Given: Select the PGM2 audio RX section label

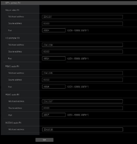Looking at the screenshot, I should point(12,95).
